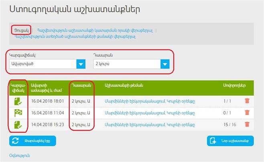Delete the assignment with 1 / 1 students
Viewport: 264px width, 162px height.
point(247,101)
